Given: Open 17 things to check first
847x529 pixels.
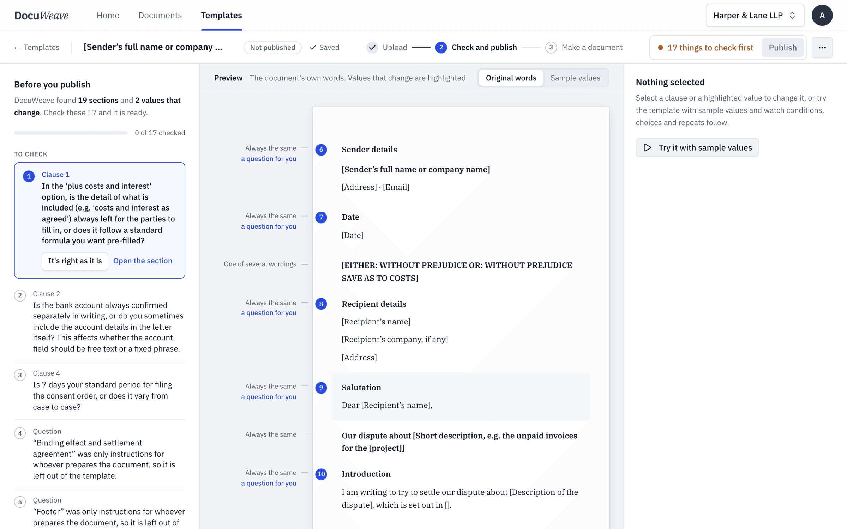Looking at the screenshot, I should tap(705, 48).
